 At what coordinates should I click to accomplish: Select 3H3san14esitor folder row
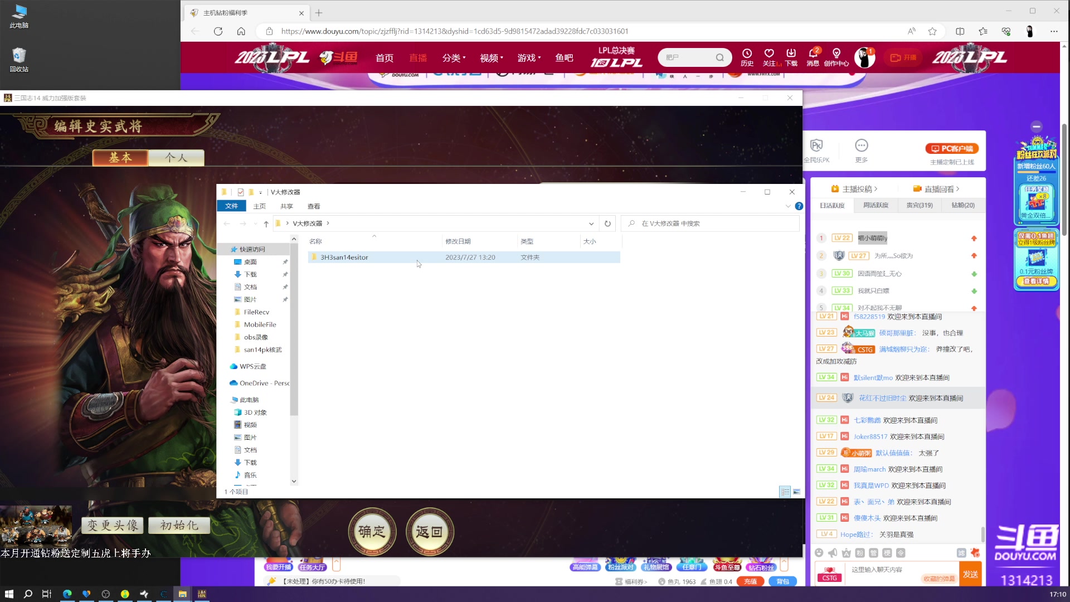464,257
